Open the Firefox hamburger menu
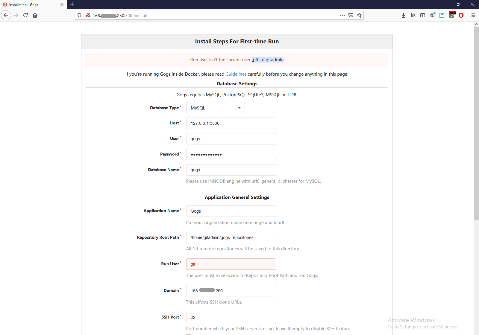This screenshot has height=335, width=479. [473, 15]
